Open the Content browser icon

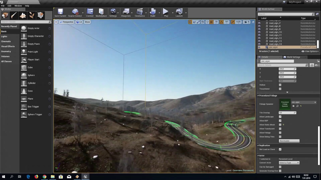tap(90, 13)
